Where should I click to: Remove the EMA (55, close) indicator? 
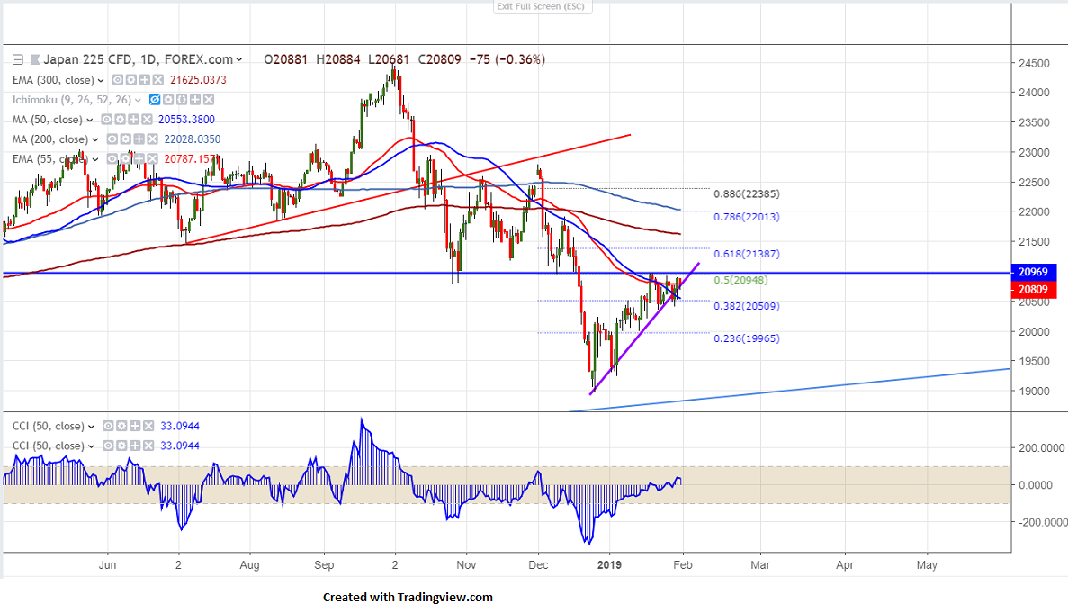point(153,158)
